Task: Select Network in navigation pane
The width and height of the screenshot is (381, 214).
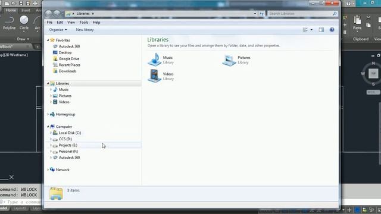Action: (63, 170)
